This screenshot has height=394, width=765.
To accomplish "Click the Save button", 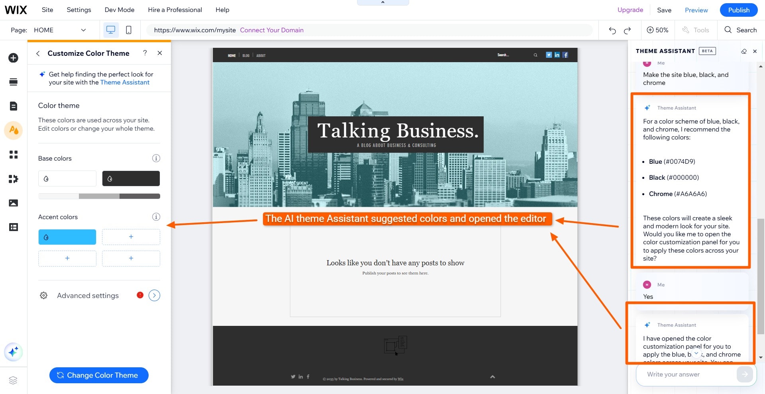I will tap(664, 10).
